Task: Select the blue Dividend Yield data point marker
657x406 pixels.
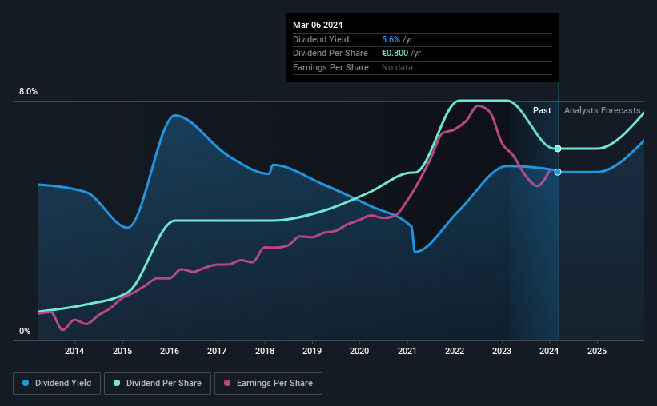Action: [558, 172]
